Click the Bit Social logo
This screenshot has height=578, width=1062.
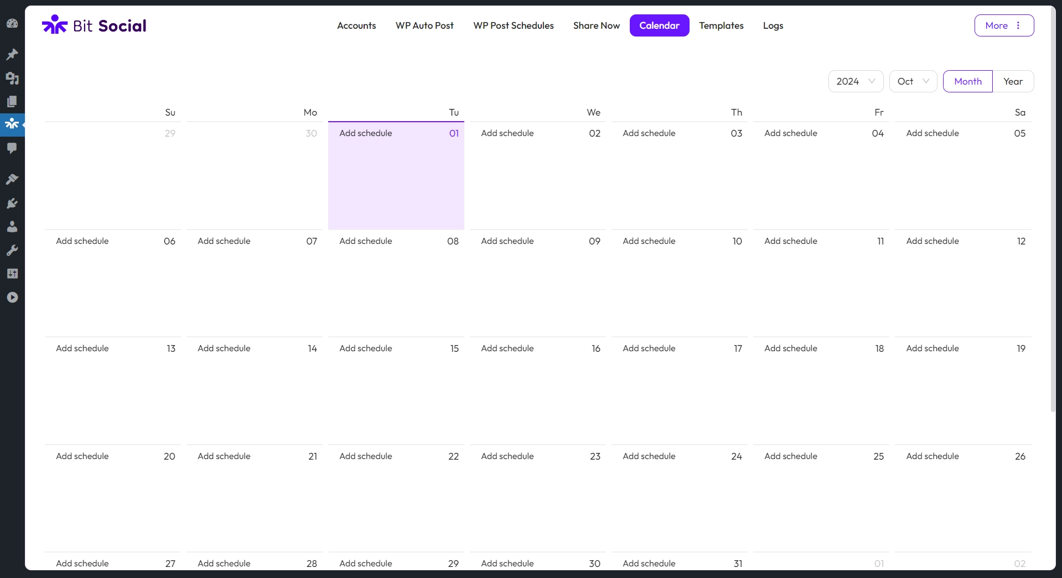coord(94,25)
